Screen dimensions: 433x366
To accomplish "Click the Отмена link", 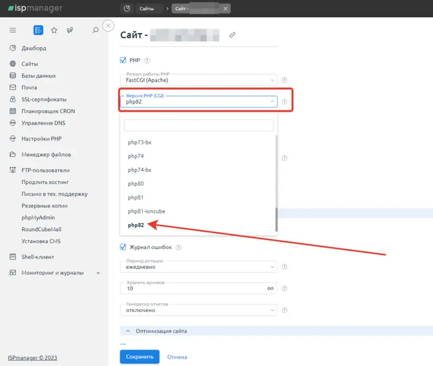I will click(177, 357).
